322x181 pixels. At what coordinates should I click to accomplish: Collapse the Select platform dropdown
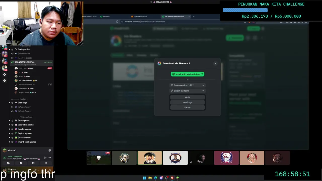pos(187,91)
